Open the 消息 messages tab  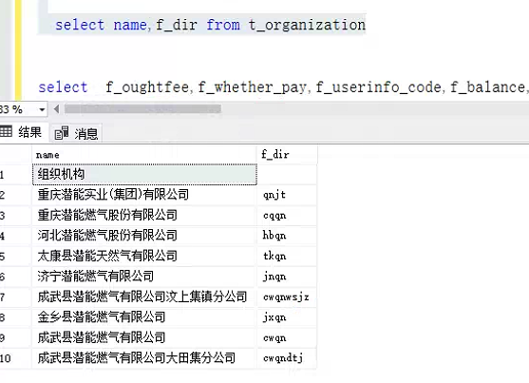click(x=76, y=133)
